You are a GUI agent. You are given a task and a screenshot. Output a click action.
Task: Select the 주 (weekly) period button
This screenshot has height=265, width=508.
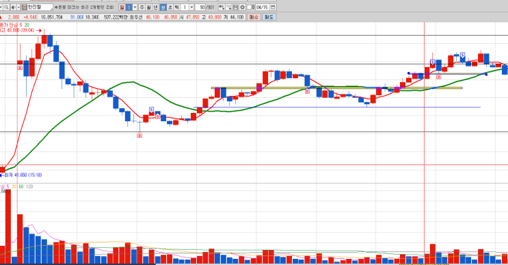[142, 7]
